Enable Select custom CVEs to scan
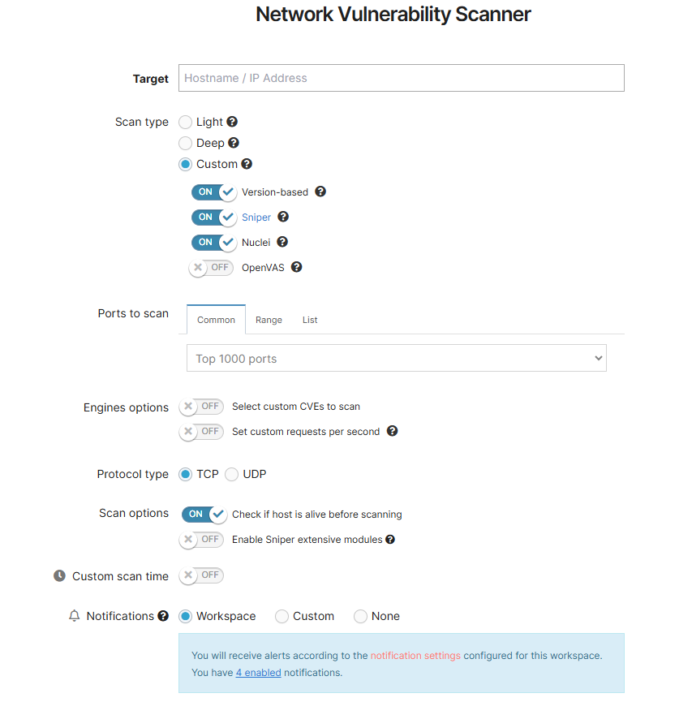This screenshot has height=702, width=692. click(x=200, y=407)
